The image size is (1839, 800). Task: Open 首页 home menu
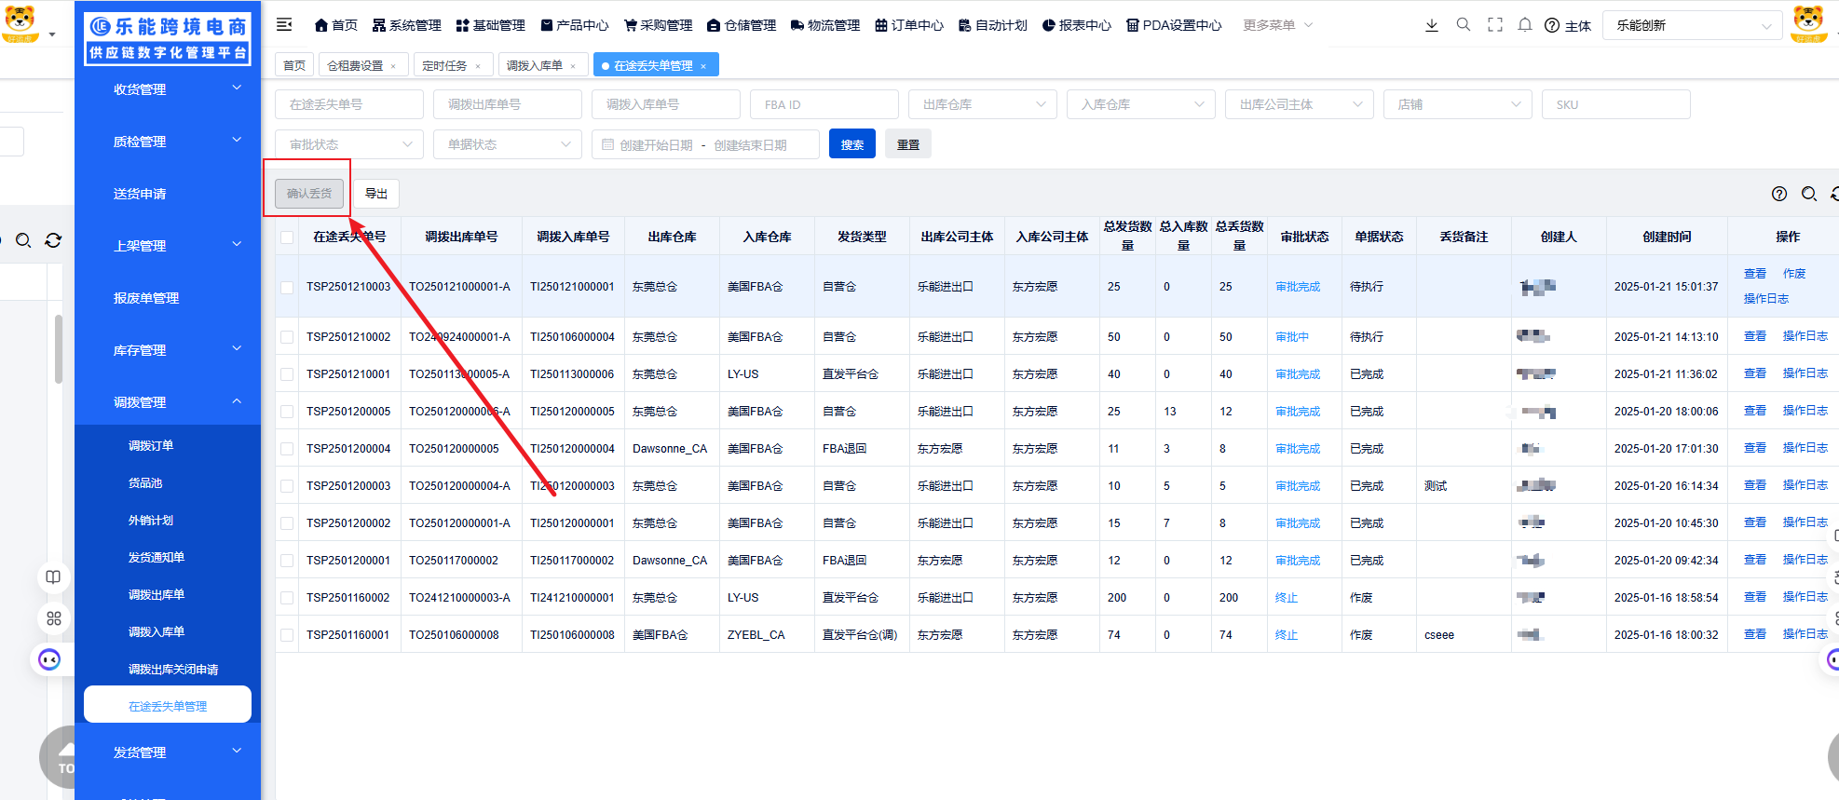(x=336, y=25)
